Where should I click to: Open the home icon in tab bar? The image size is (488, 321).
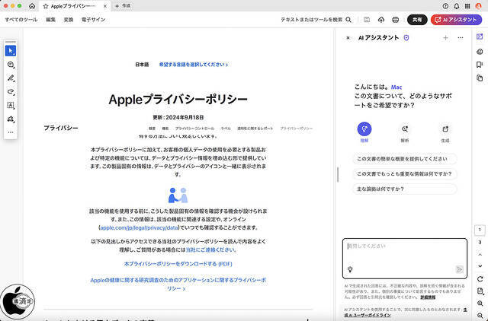pyautogui.click(x=31, y=5)
